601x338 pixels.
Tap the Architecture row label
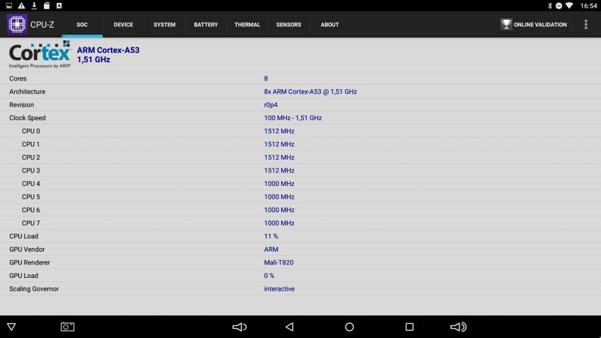[x=27, y=92]
